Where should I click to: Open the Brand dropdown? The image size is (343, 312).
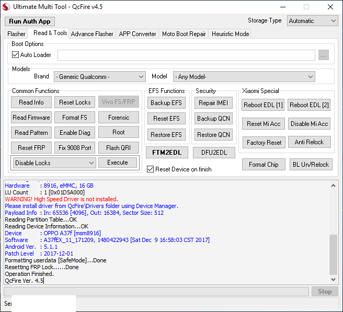[100, 77]
